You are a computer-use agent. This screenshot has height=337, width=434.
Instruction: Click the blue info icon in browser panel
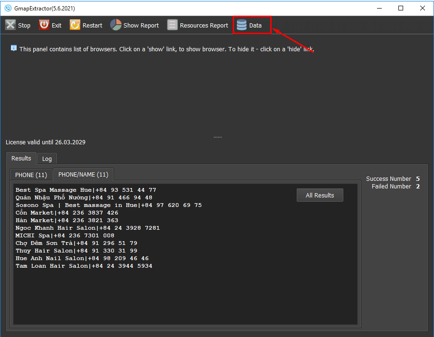(14, 48)
